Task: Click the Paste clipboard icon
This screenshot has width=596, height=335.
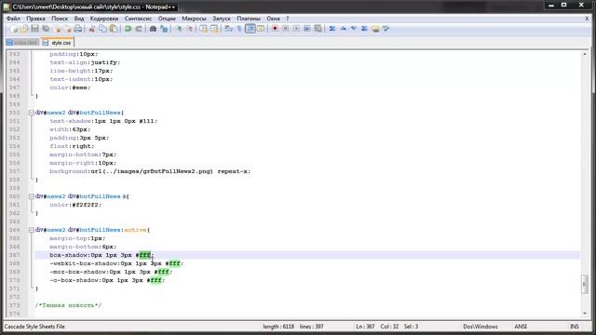Action: tap(114, 29)
